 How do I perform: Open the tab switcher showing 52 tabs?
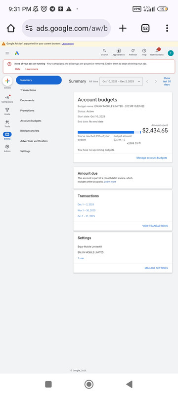click(145, 28)
